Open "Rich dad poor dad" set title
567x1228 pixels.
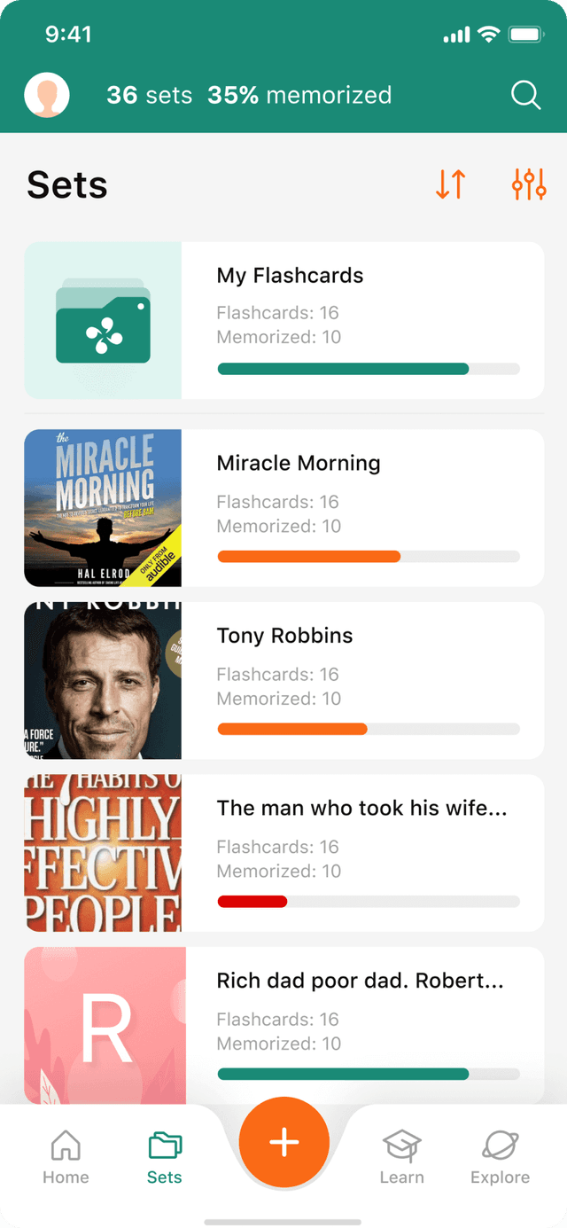[x=360, y=981]
